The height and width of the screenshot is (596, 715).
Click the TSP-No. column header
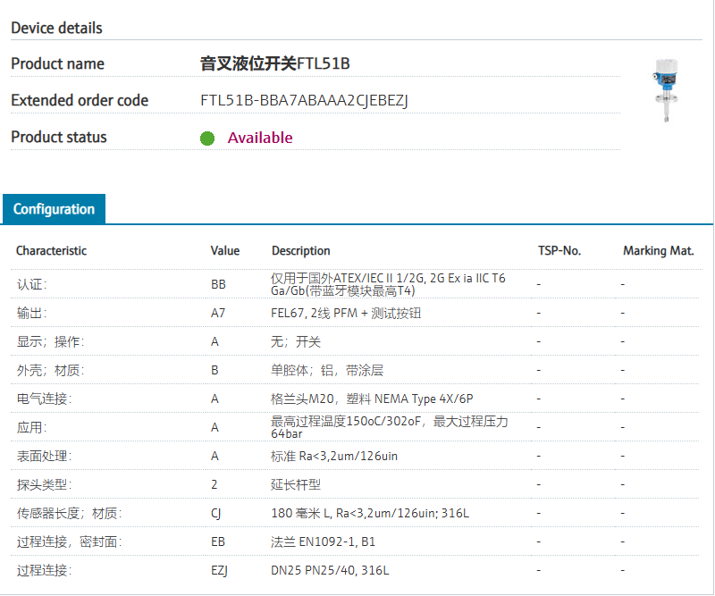pos(559,251)
